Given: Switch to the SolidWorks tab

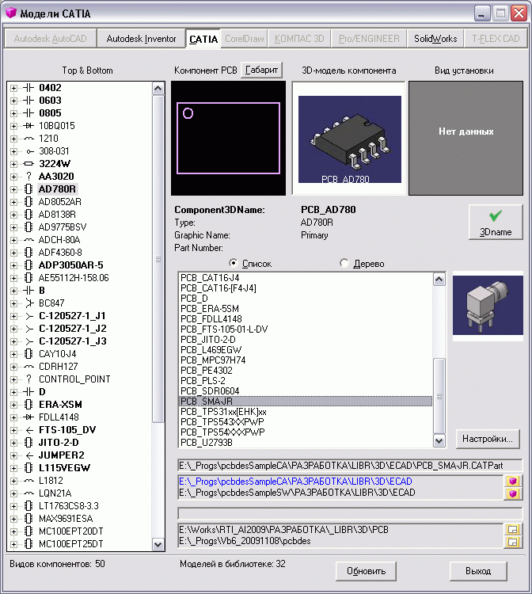Looking at the screenshot, I should pyautogui.click(x=435, y=39).
